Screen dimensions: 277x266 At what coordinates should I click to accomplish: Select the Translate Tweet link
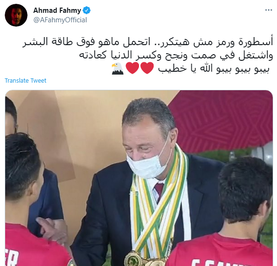coord(26,81)
